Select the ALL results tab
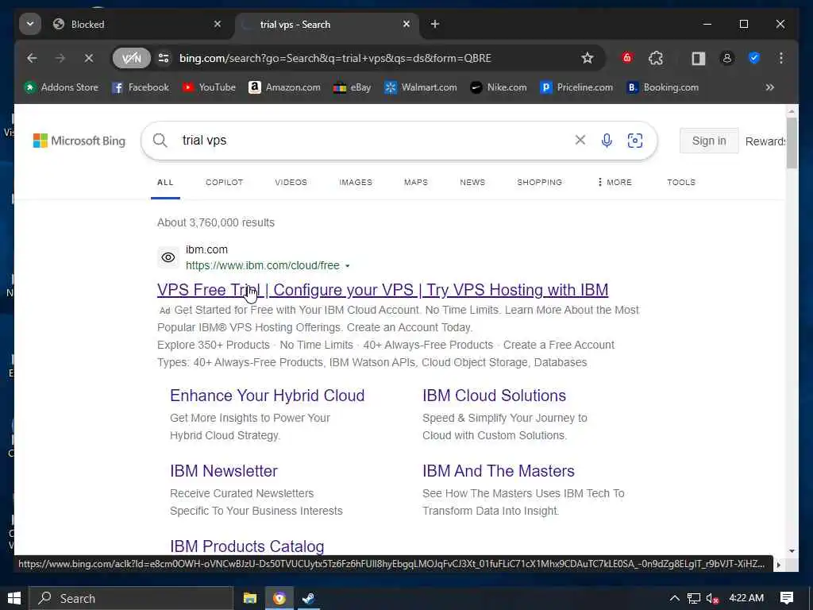The width and height of the screenshot is (813, 610). (165, 183)
